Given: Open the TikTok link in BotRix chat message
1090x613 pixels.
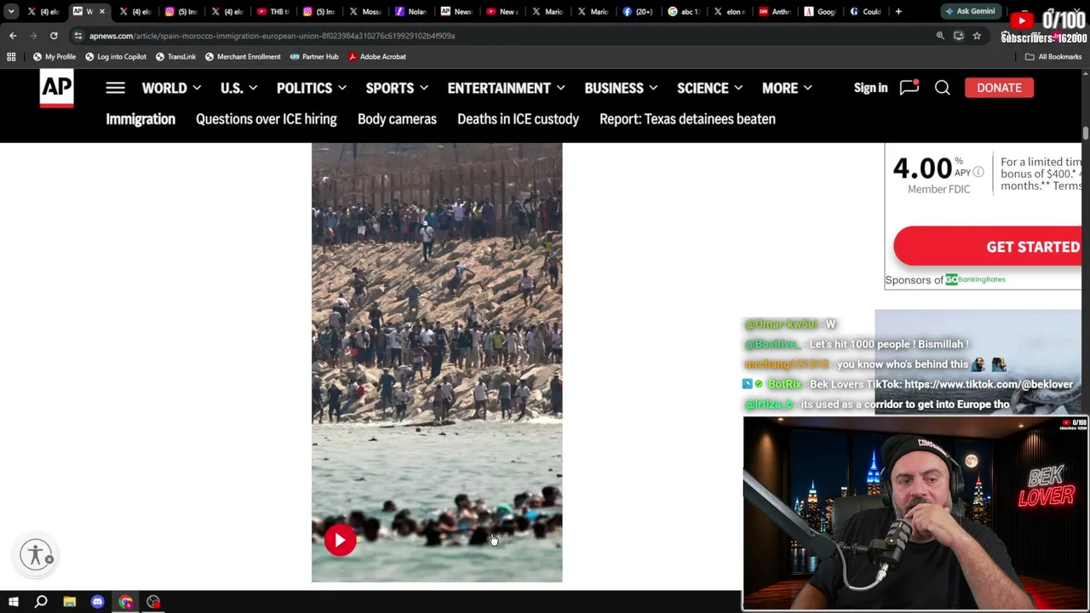Looking at the screenshot, I should coord(989,384).
